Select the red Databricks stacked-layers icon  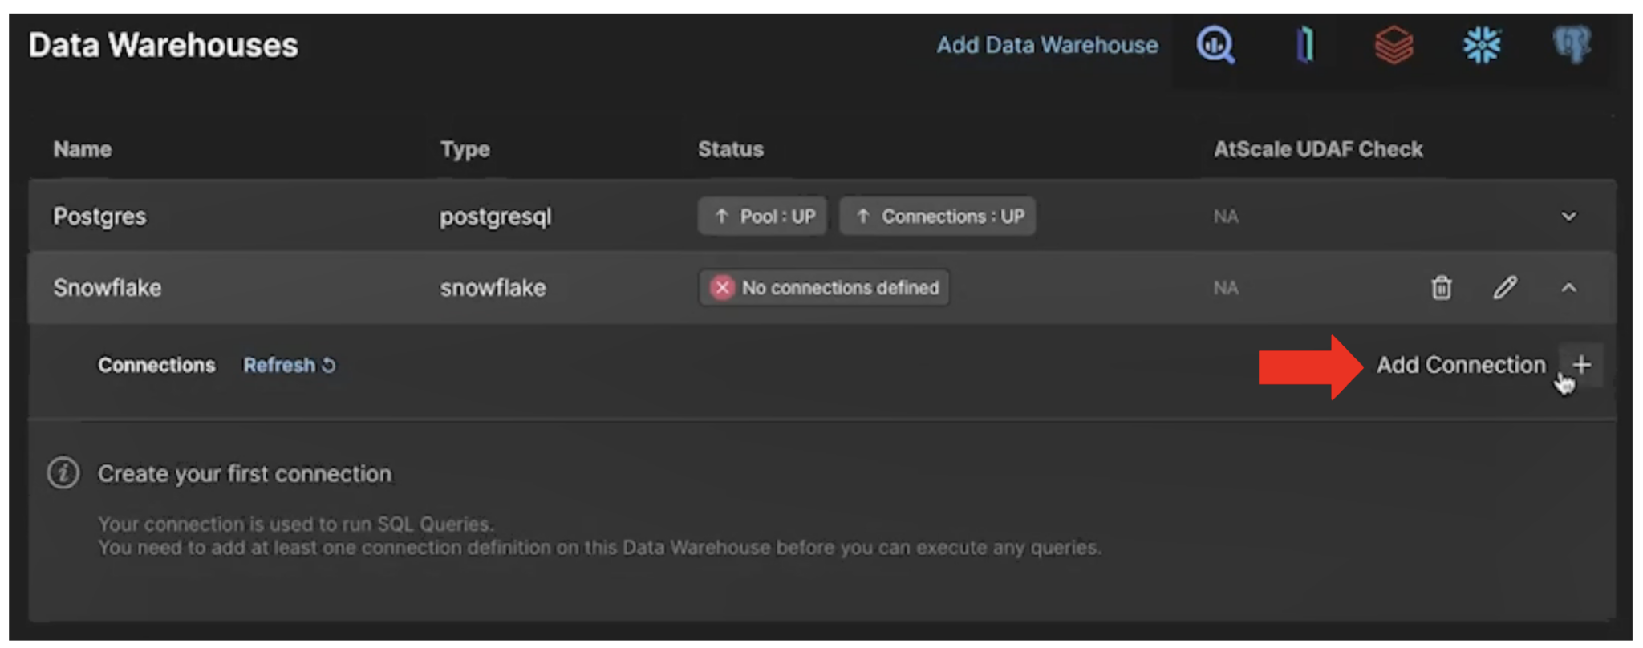(x=1394, y=45)
